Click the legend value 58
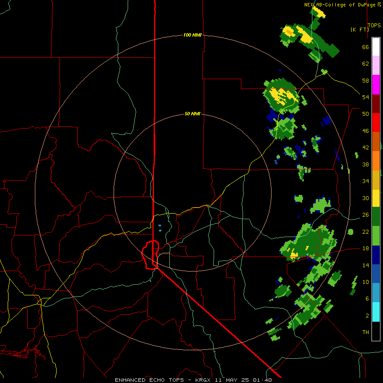The width and height of the screenshot is (383, 383). (x=366, y=80)
